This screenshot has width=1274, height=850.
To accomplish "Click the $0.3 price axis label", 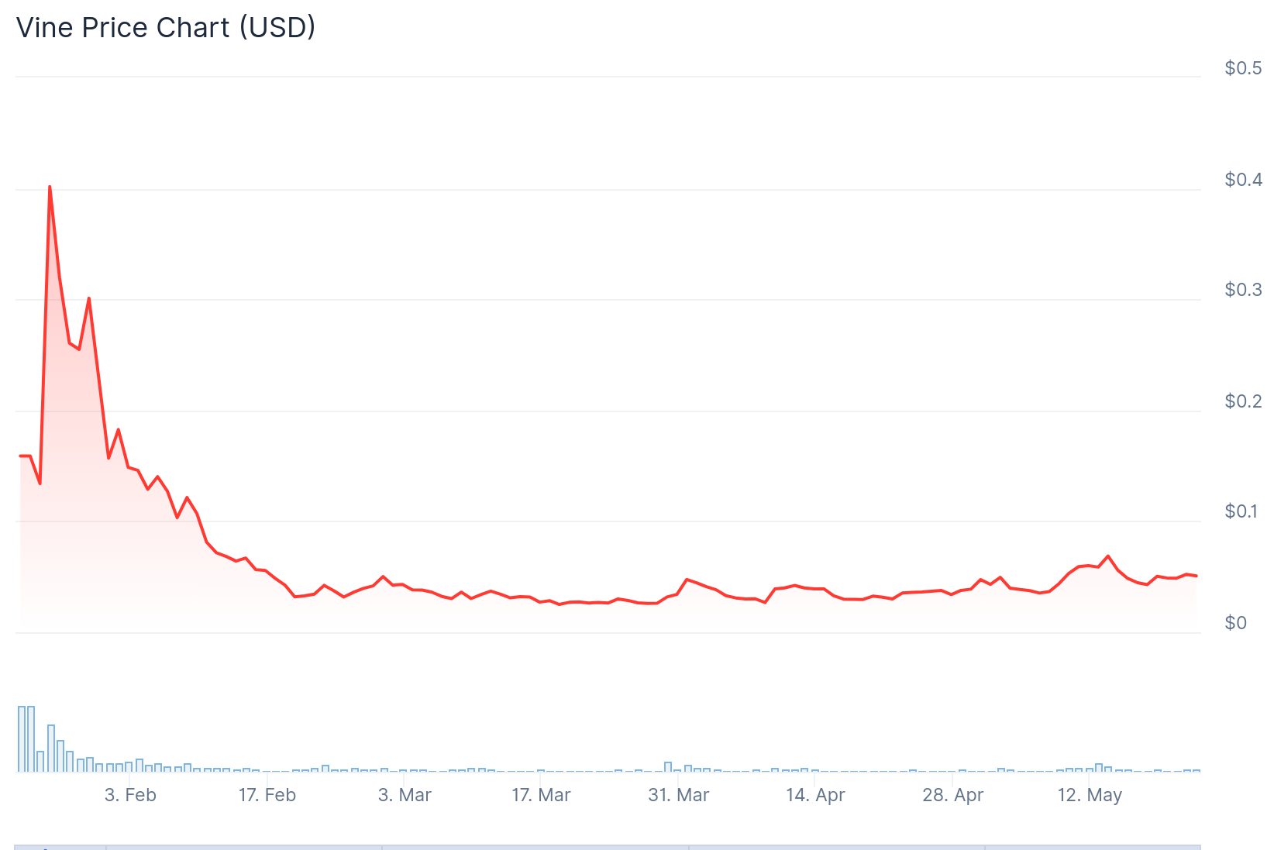I will point(1242,290).
